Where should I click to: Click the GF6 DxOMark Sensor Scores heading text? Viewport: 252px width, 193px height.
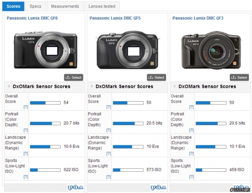(41, 86)
